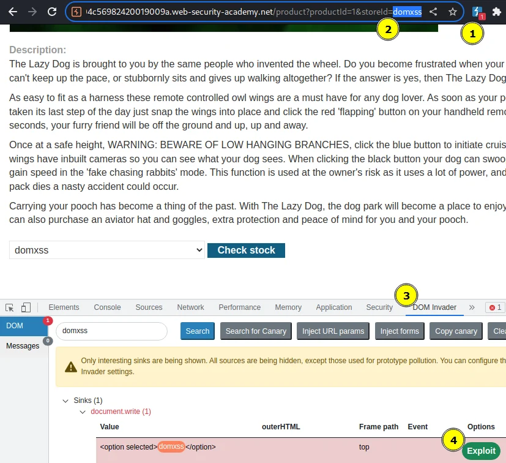Click the site info icon in address bar
This screenshot has height=463, width=506.
coord(76,12)
